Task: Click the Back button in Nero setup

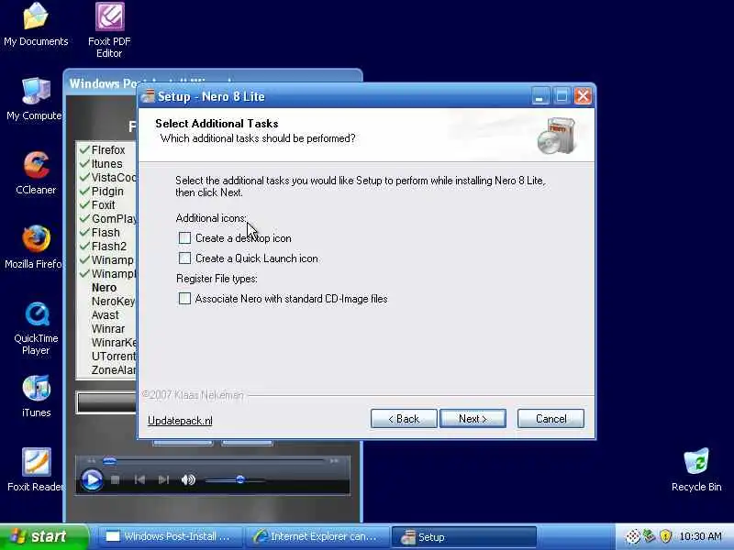Action: (x=404, y=419)
